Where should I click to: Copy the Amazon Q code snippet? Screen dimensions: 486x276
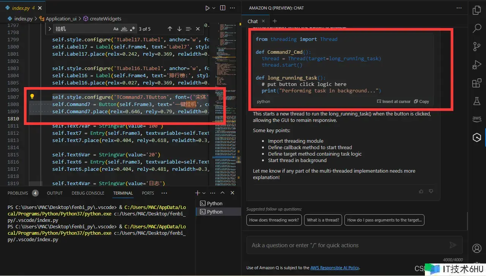point(421,101)
